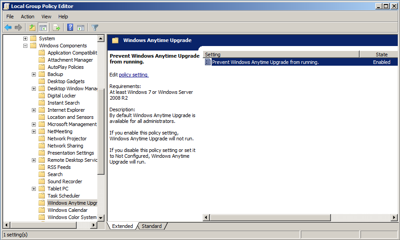The height and width of the screenshot is (240, 400).
Task: Open the View menu
Action: (46, 17)
